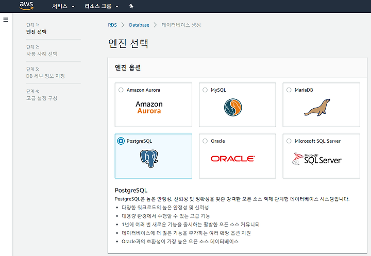Click the Amazon Aurora logo
Image resolution: width=371 pixels, height=256 pixels.
(149, 108)
